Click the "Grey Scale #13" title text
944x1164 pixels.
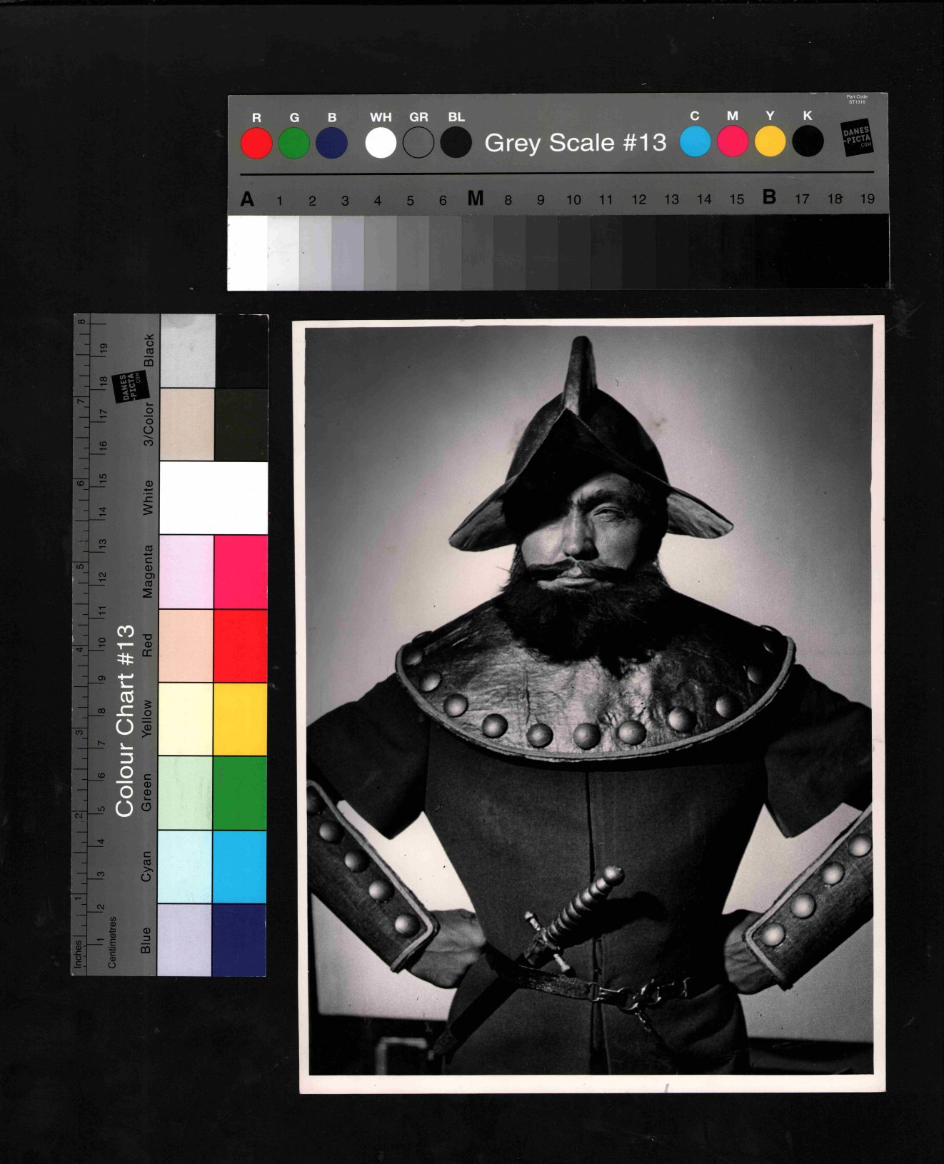[x=575, y=143]
